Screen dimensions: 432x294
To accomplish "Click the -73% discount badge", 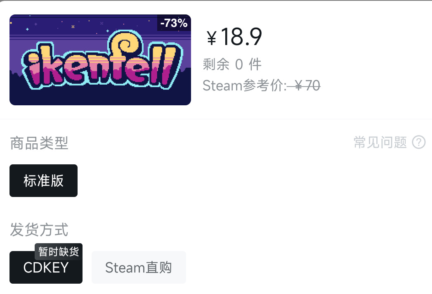I will pyautogui.click(x=174, y=23).
